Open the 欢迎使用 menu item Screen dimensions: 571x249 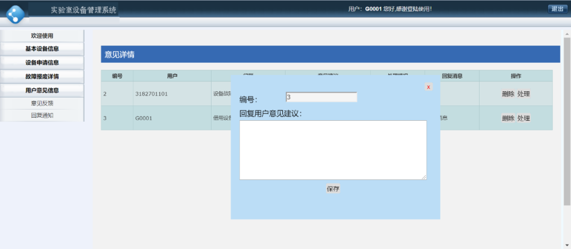click(x=42, y=36)
